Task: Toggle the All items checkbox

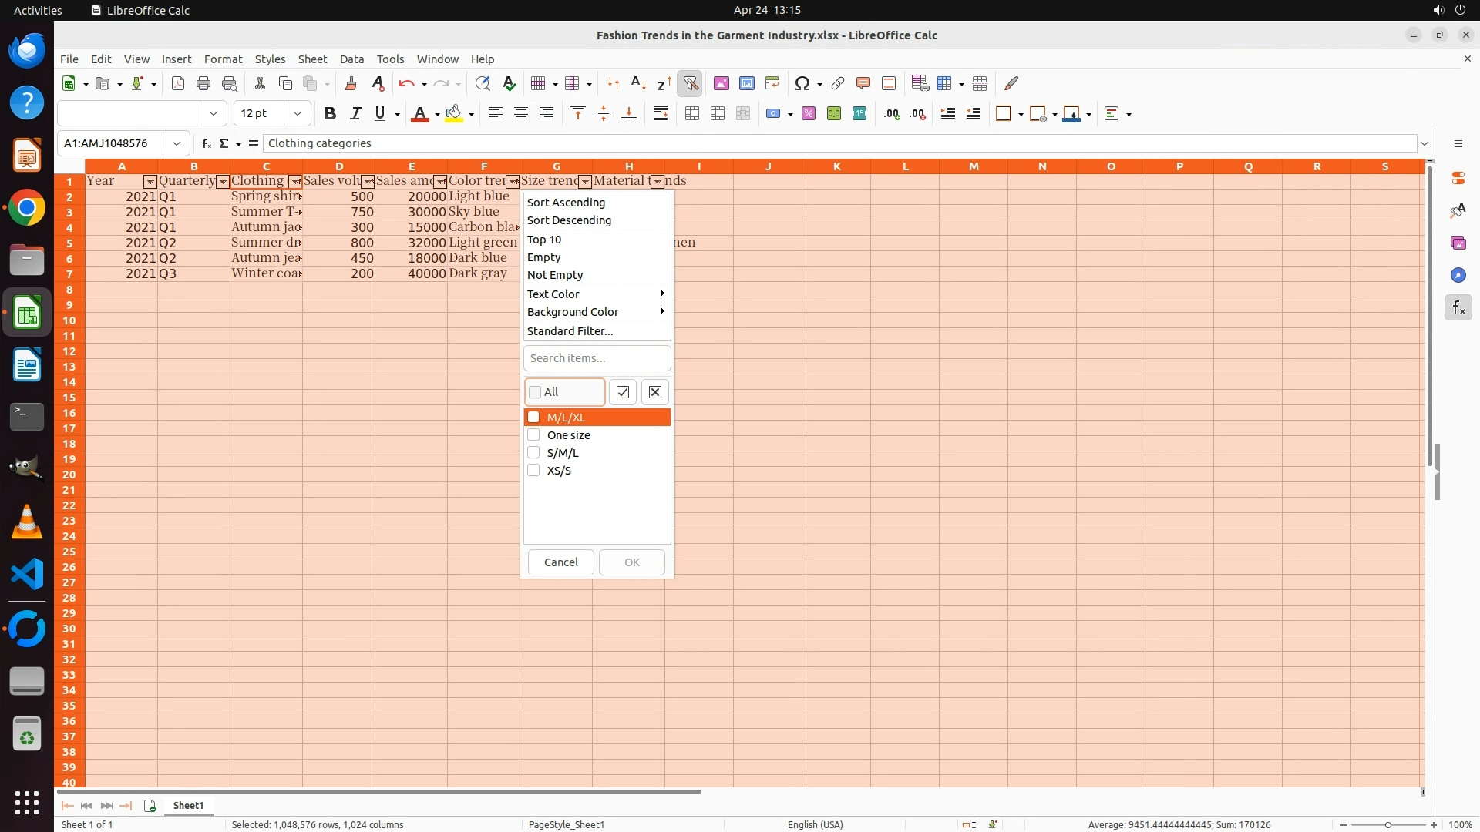Action: pyautogui.click(x=536, y=392)
